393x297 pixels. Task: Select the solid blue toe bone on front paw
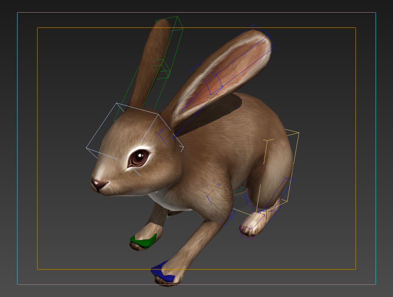click(163, 272)
